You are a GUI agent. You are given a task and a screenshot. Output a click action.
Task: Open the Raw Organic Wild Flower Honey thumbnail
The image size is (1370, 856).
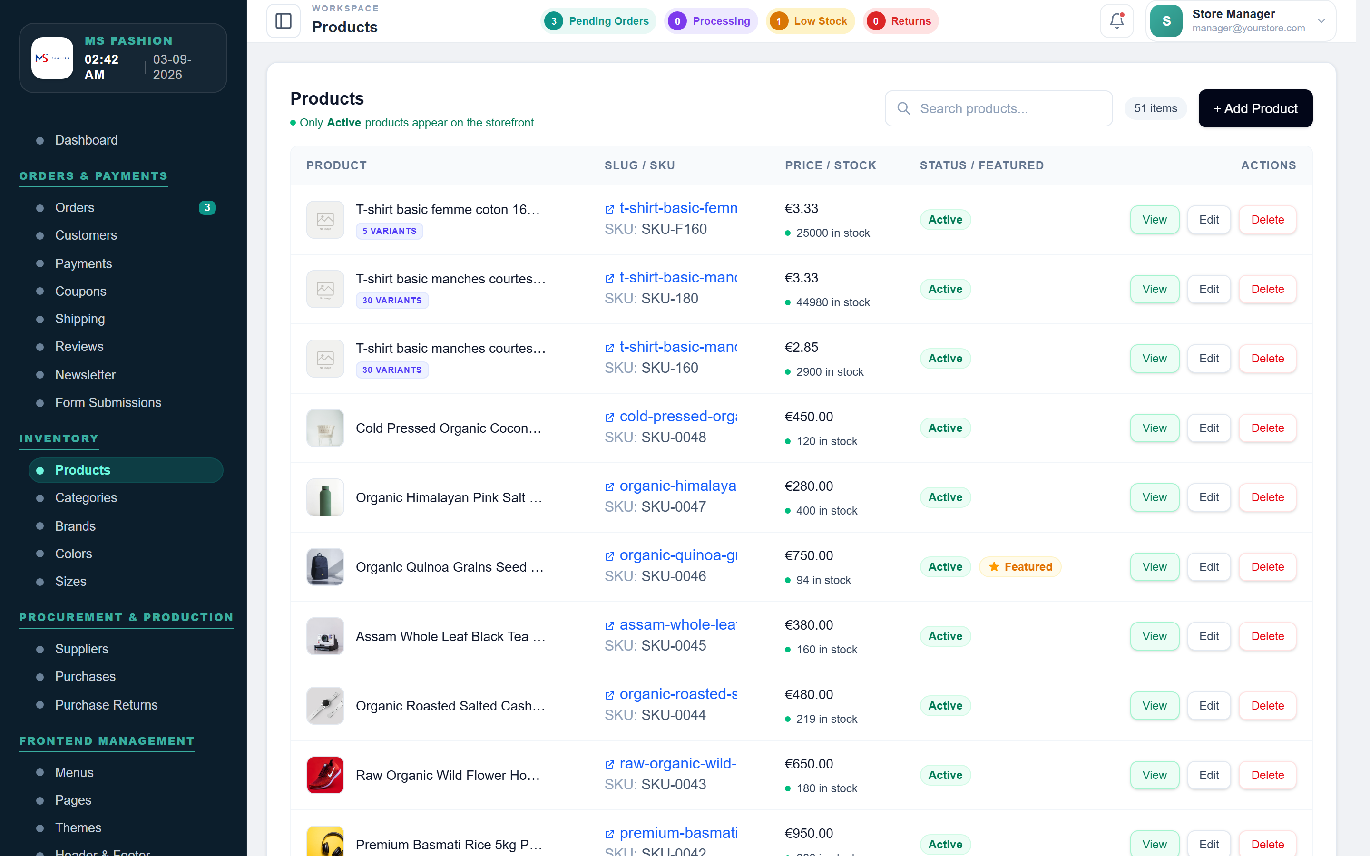click(325, 775)
